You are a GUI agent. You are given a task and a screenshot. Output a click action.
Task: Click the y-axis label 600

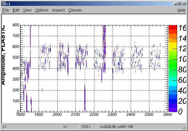coord(16,47)
